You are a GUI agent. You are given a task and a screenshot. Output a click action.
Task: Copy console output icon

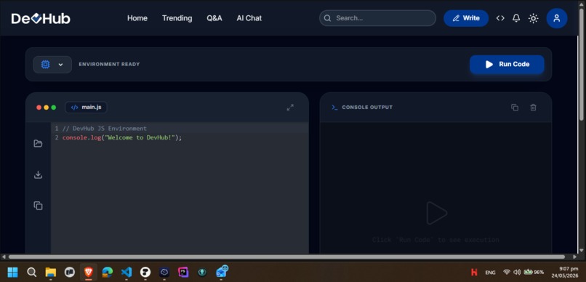515,107
